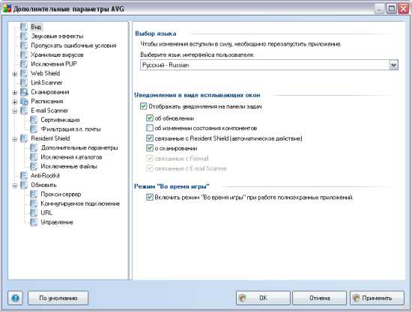412x312 pixels.
Task: Click the icon beside Звуковые эффекты
Action: [24, 36]
